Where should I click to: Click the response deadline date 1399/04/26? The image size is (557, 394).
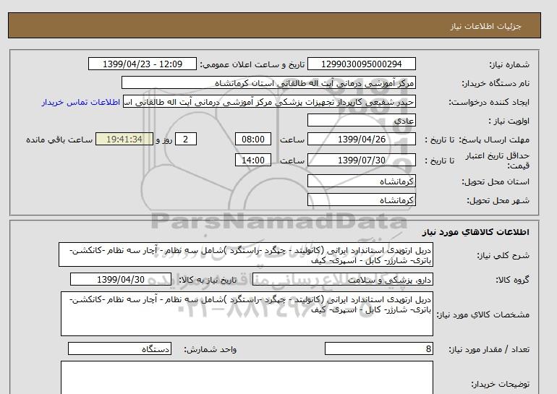pos(361,139)
